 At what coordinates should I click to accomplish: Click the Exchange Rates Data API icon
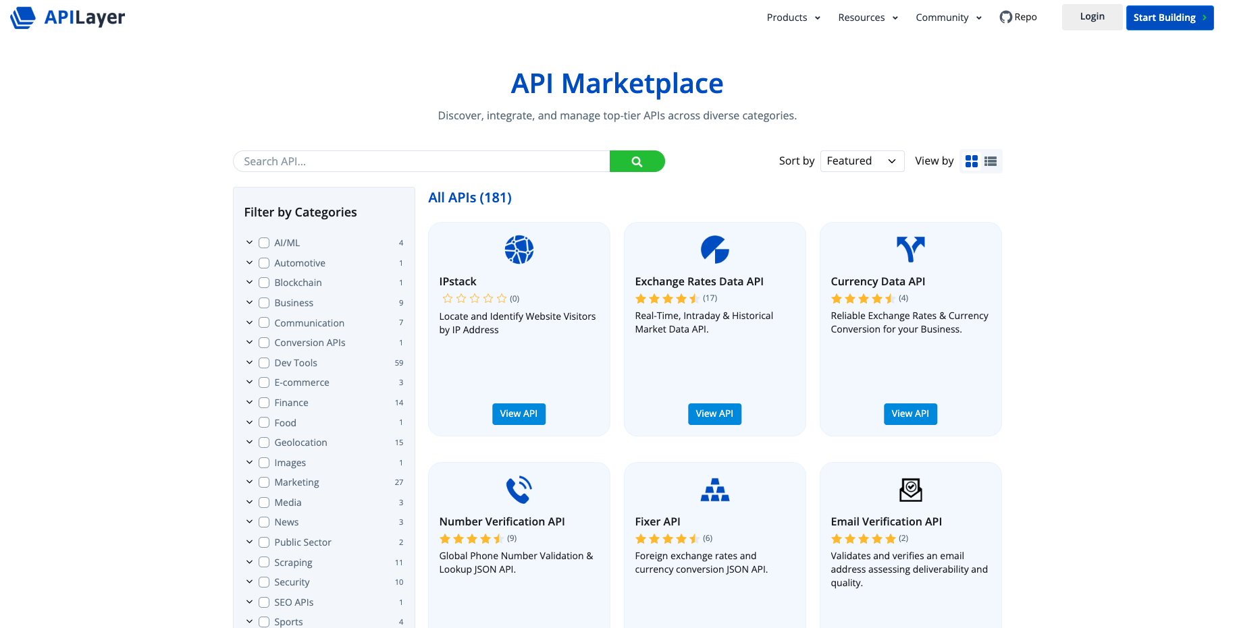(x=715, y=250)
